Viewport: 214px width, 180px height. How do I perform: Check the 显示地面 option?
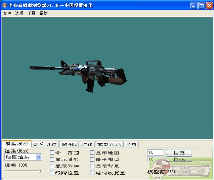[x=92, y=153]
